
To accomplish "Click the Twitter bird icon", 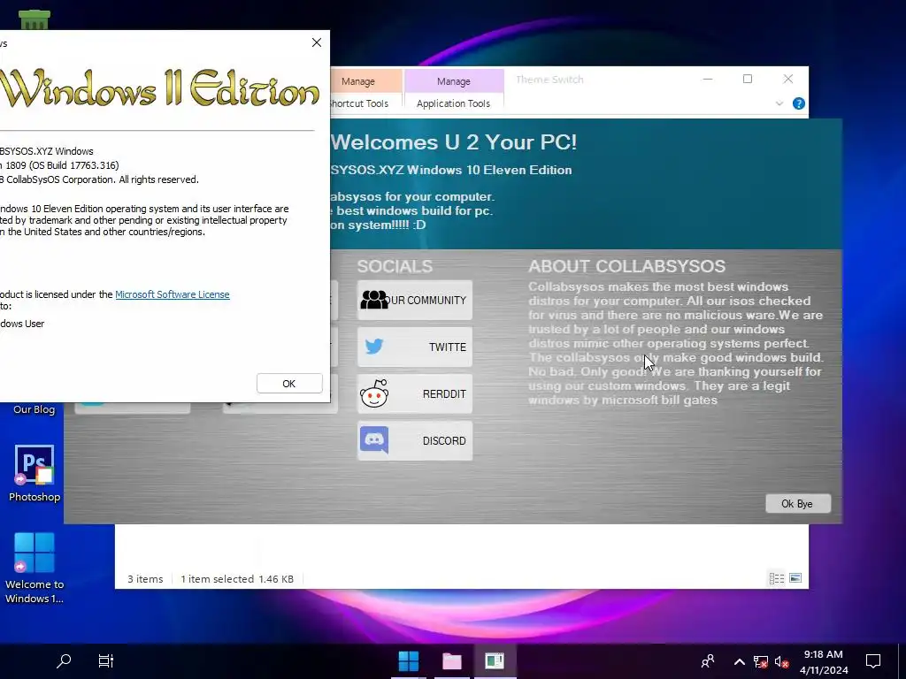I will pyautogui.click(x=374, y=347).
